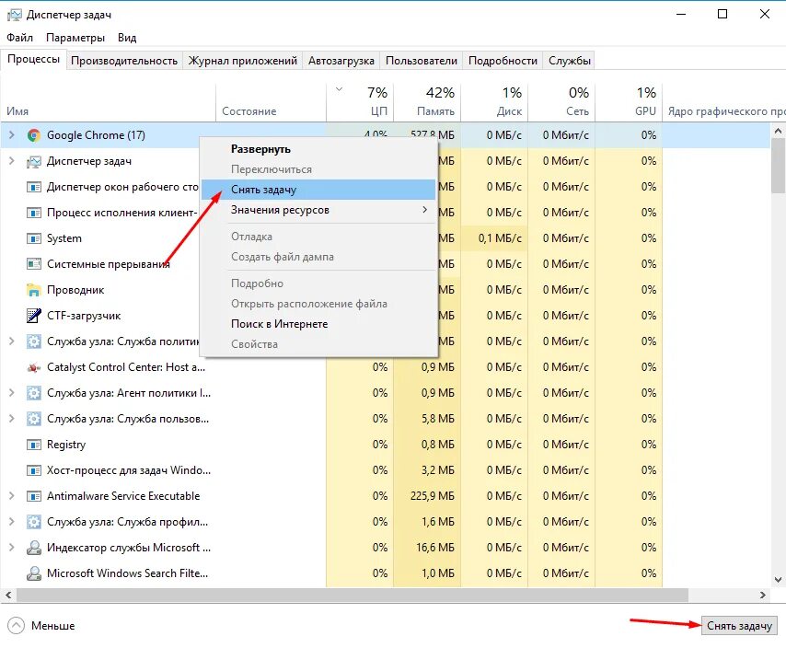Click the CTF-загрузчик pen icon
The image size is (786, 648).
(x=33, y=316)
